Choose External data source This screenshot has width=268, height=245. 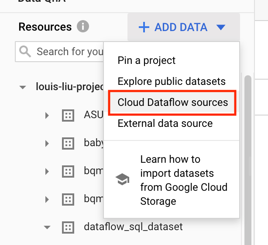(165, 123)
